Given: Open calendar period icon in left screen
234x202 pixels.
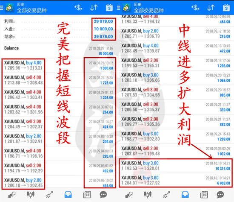Looking at the screenshot, I should [x=109, y=8].
